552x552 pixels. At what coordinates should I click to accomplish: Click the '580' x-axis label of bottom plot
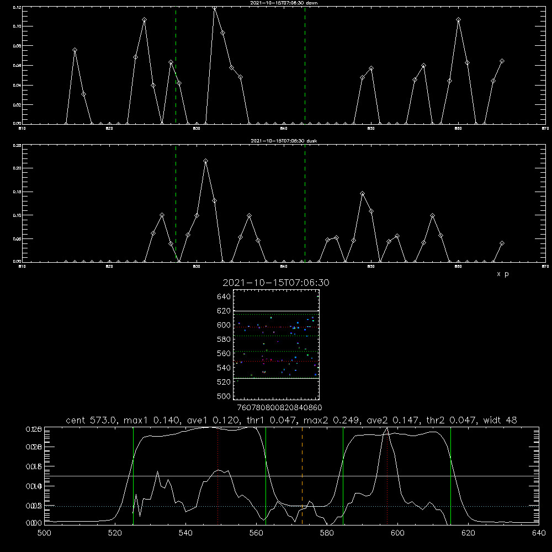pyautogui.click(x=327, y=533)
